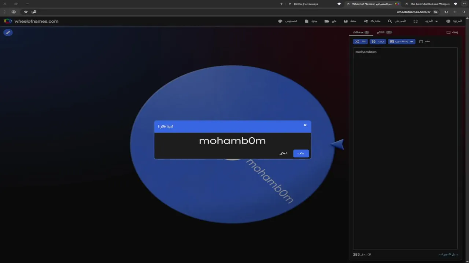Close the best ChatBot and Widgets tab
The image size is (469, 263).
click(x=407, y=4)
